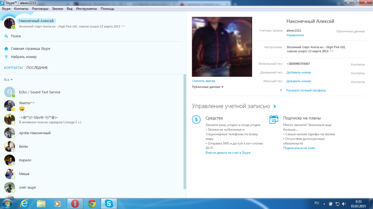The height and width of the screenshot is (209, 373).
Task: Click the mood message in the header
Action: [72, 26]
